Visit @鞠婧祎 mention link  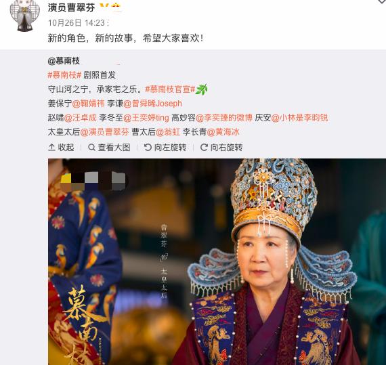[x=89, y=104]
